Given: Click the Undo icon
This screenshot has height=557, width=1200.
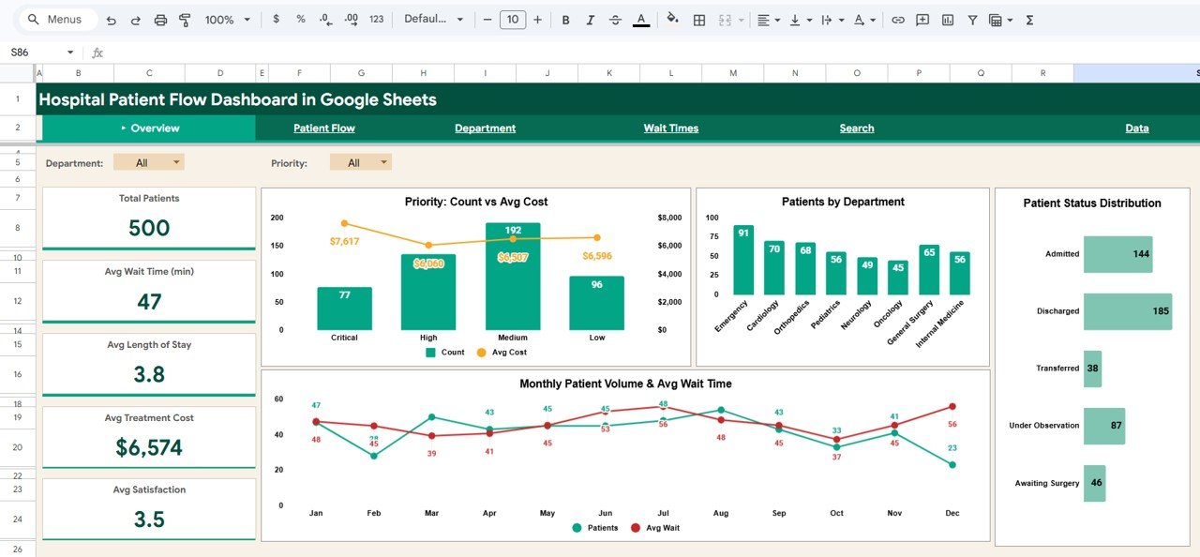Looking at the screenshot, I should (112, 19).
